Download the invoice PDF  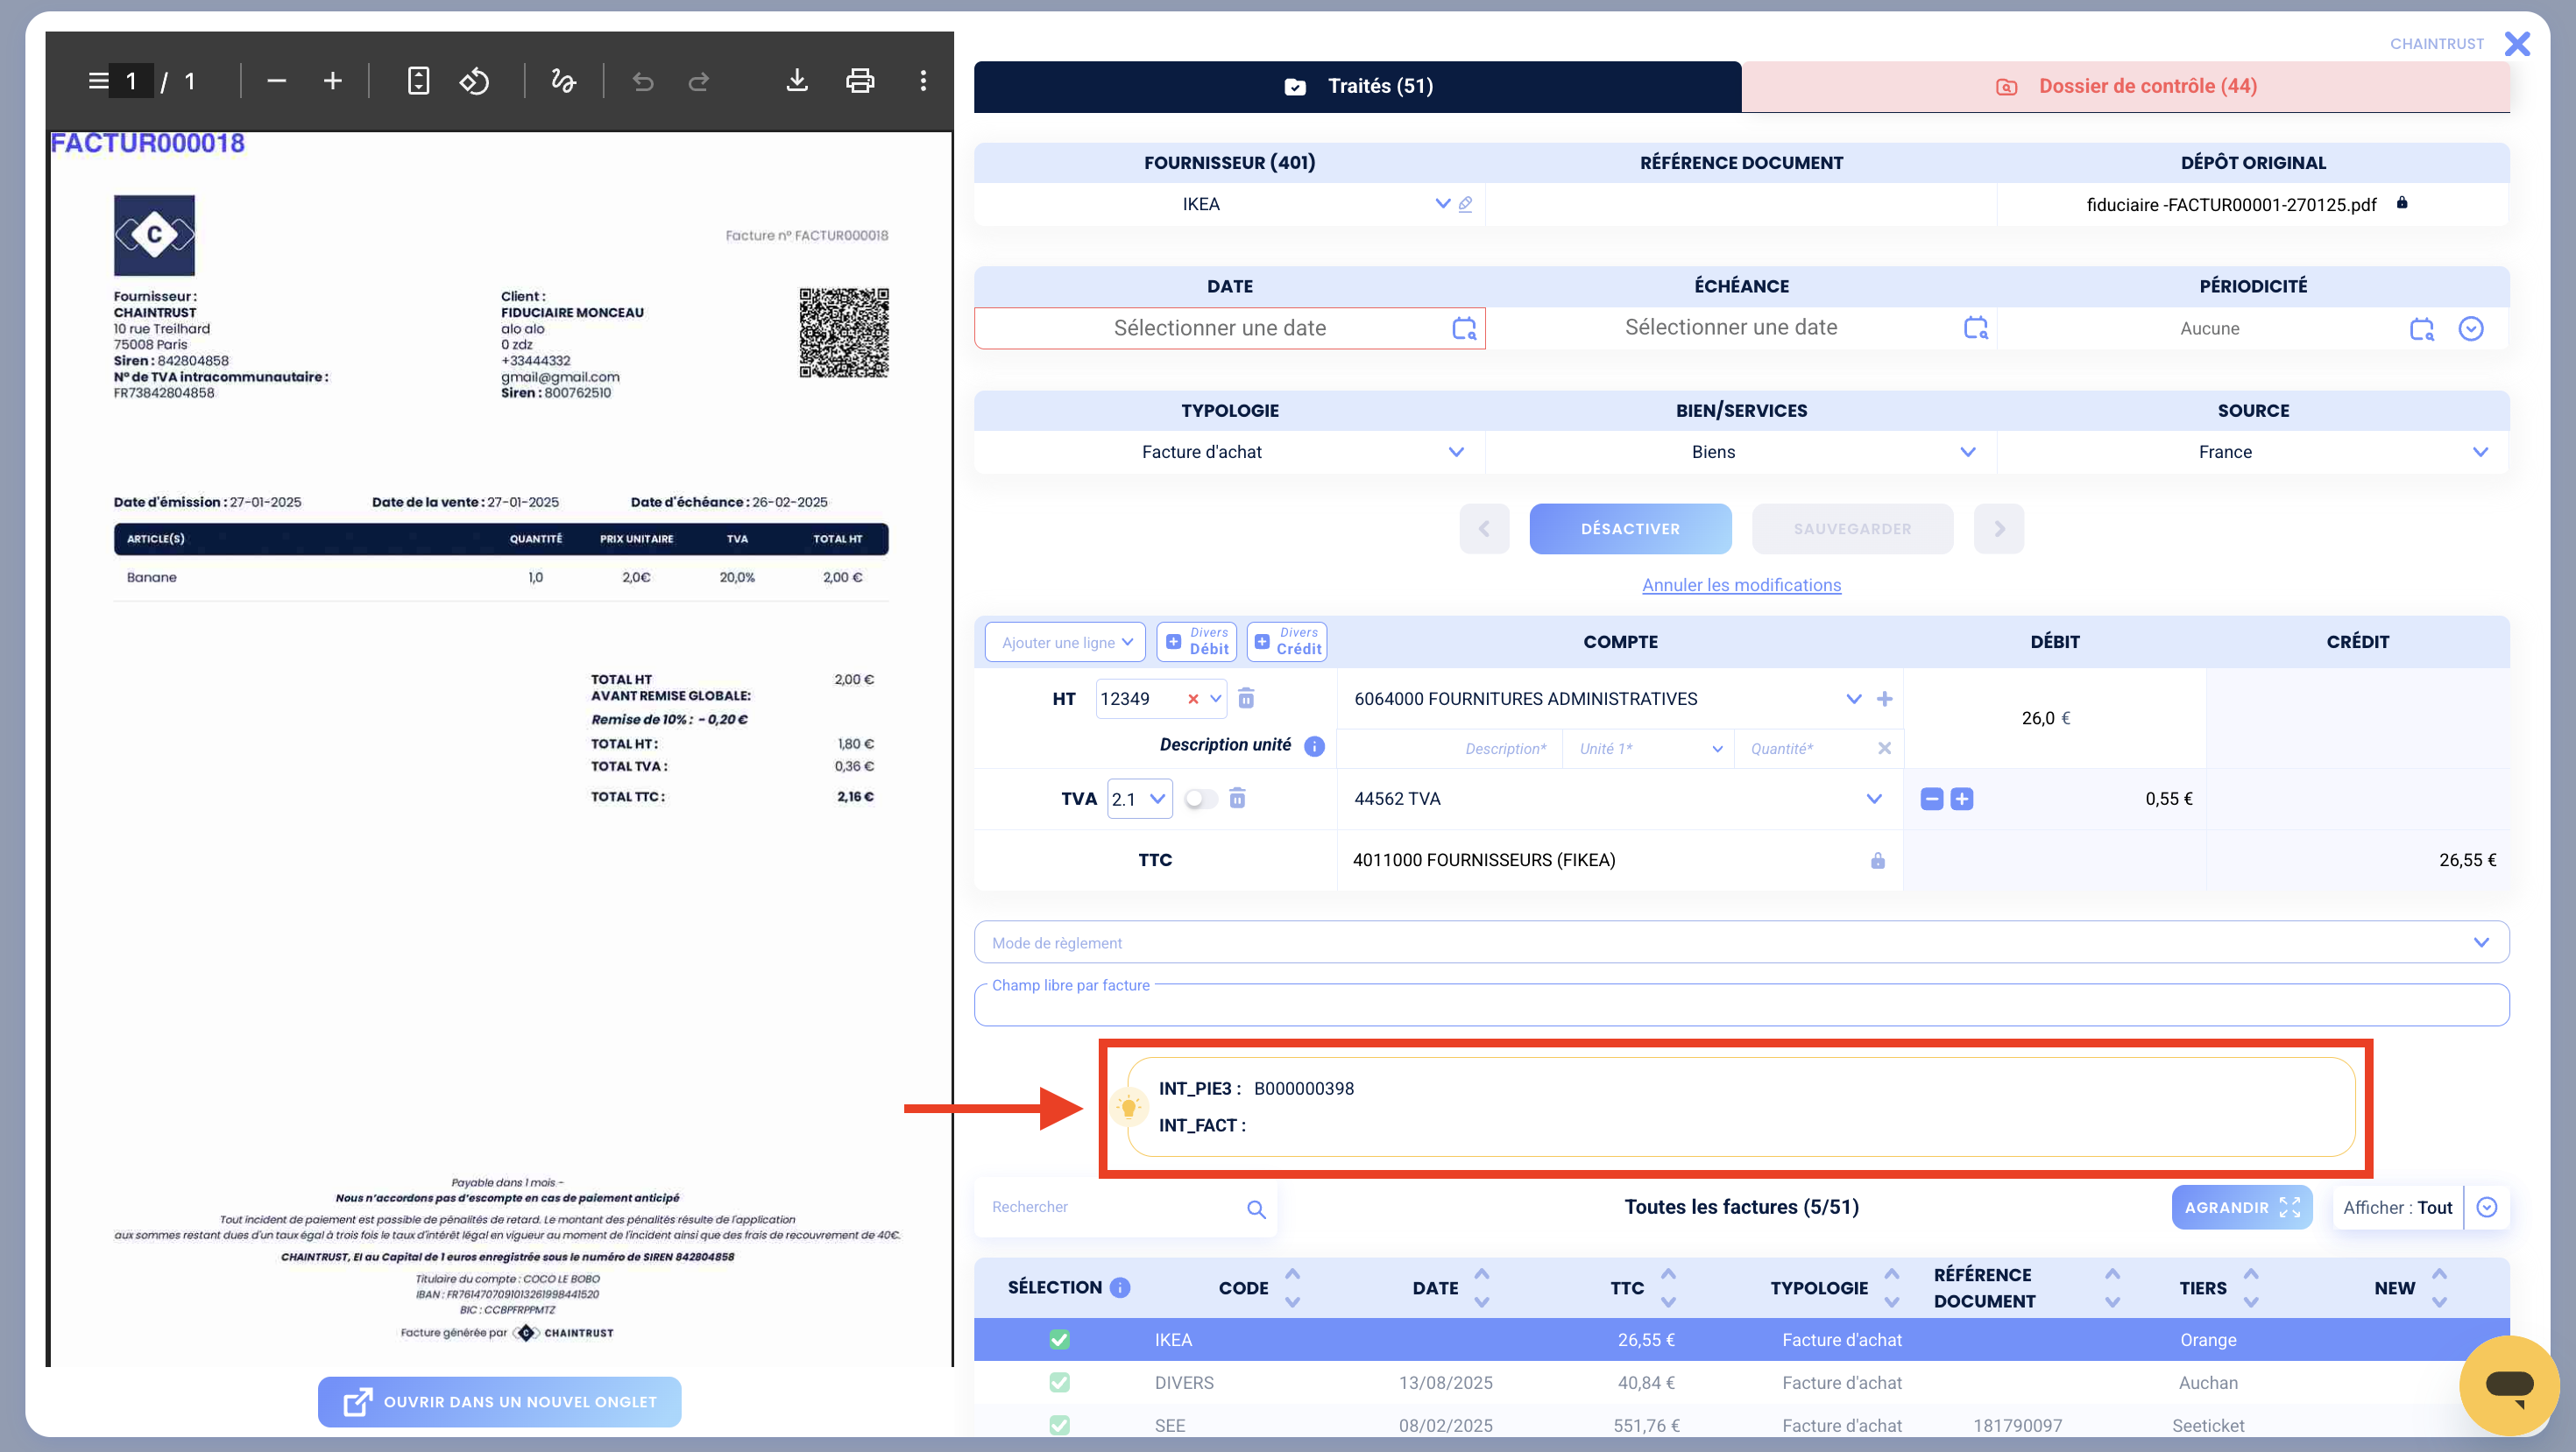(x=797, y=81)
